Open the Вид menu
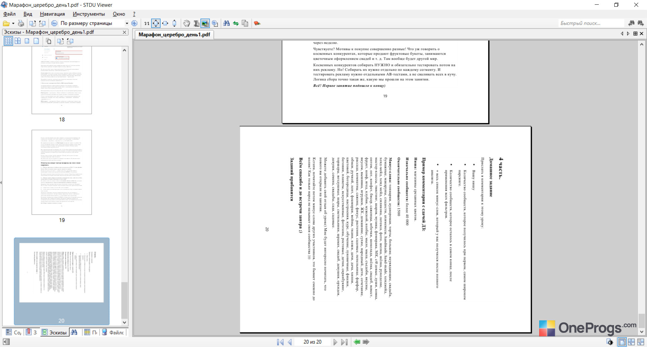 (28, 14)
